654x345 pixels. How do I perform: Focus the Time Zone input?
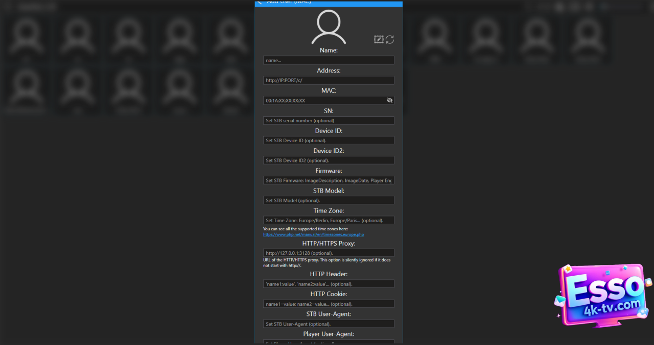click(329, 220)
